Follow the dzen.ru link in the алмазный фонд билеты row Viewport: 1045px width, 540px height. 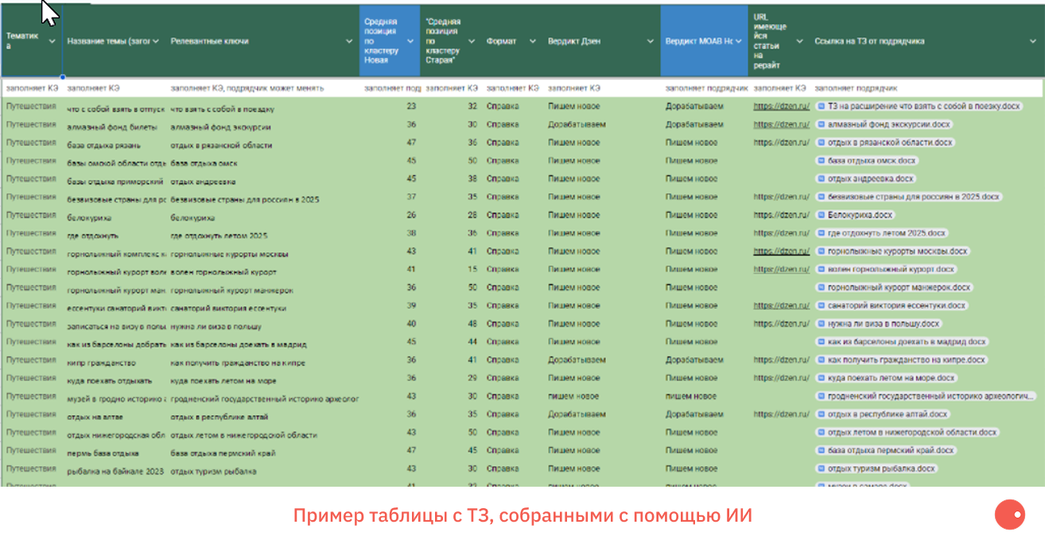(781, 125)
